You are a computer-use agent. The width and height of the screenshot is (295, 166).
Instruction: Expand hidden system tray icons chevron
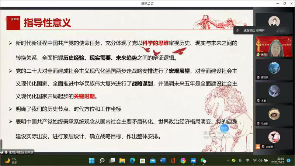tap(228, 160)
